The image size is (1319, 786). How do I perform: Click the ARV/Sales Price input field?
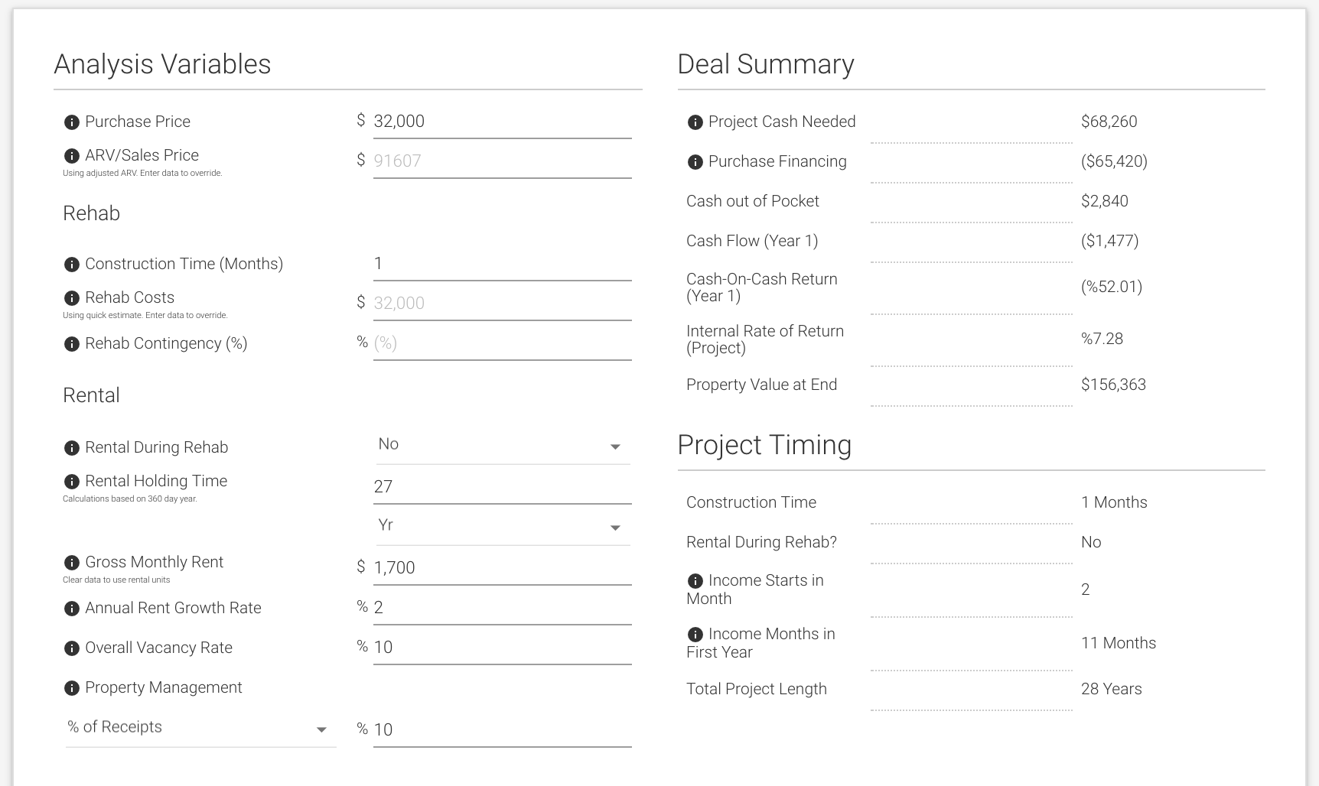point(502,161)
